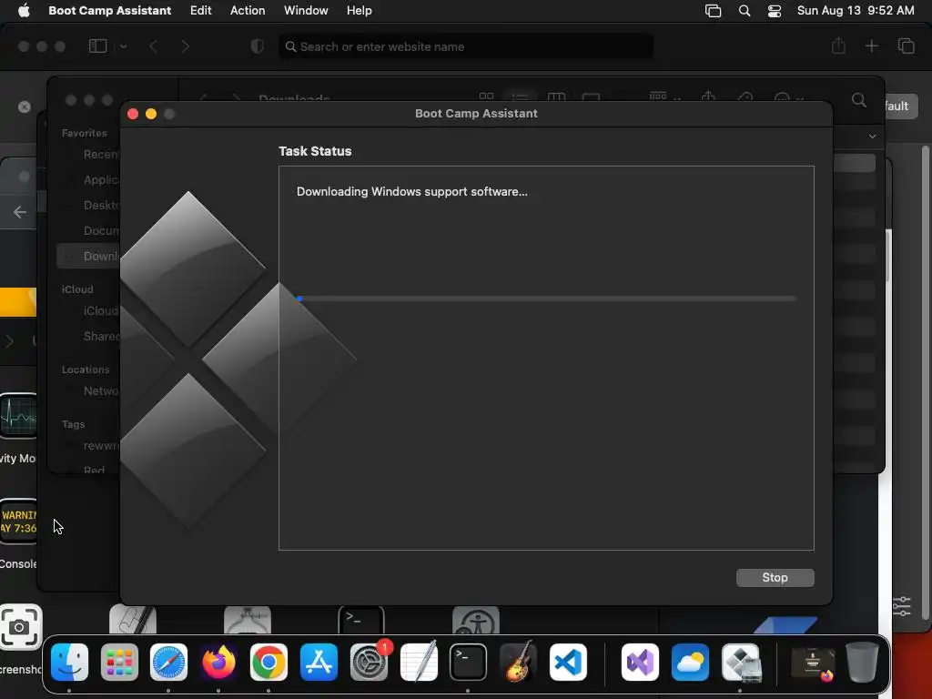Go forward in the Safari window

(185, 46)
